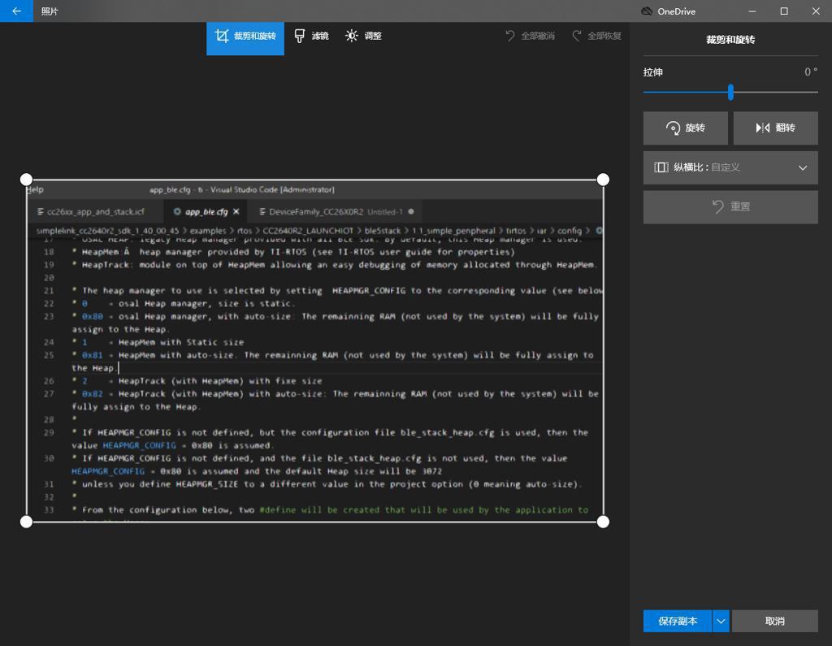832x646 pixels.
Task: Go back with the arrow button
Action: tap(16, 11)
